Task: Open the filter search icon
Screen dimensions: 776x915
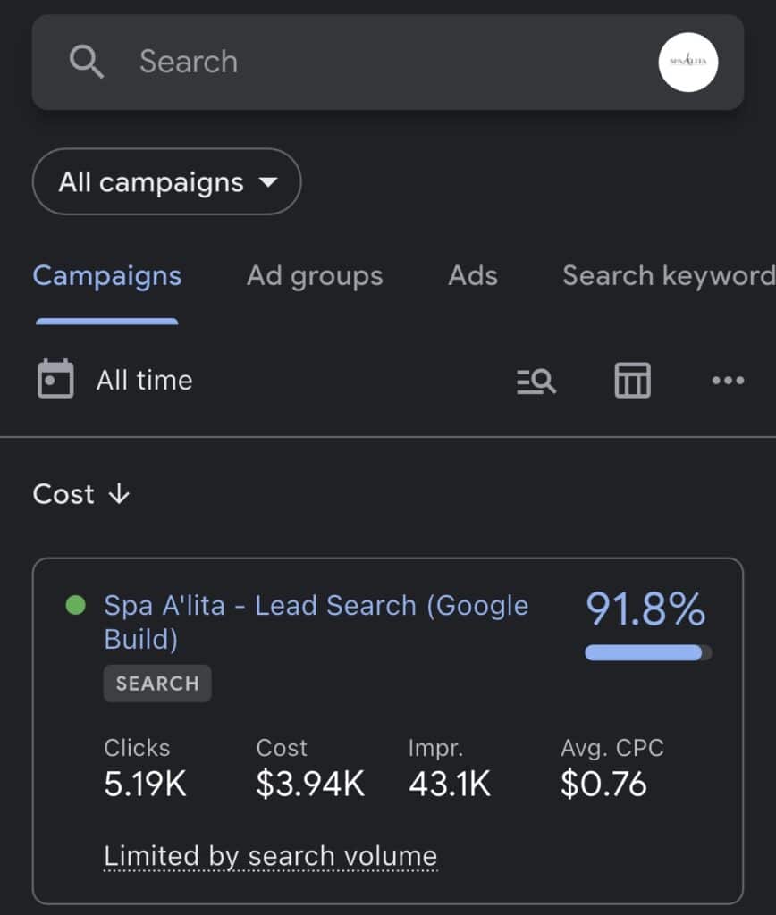Action: pyautogui.click(x=536, y=381)
